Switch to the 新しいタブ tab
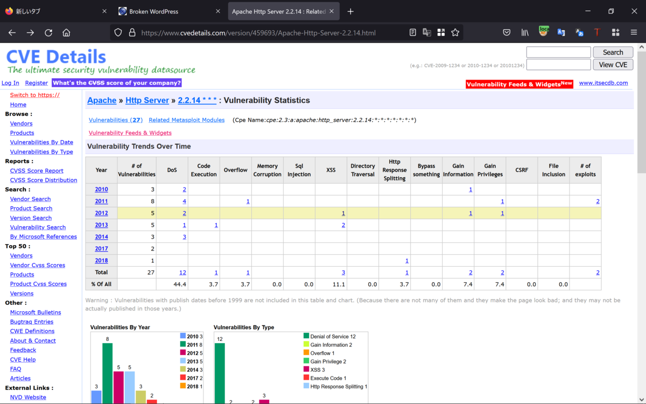Viewport: 646px width, 404px height. [55, 11]
